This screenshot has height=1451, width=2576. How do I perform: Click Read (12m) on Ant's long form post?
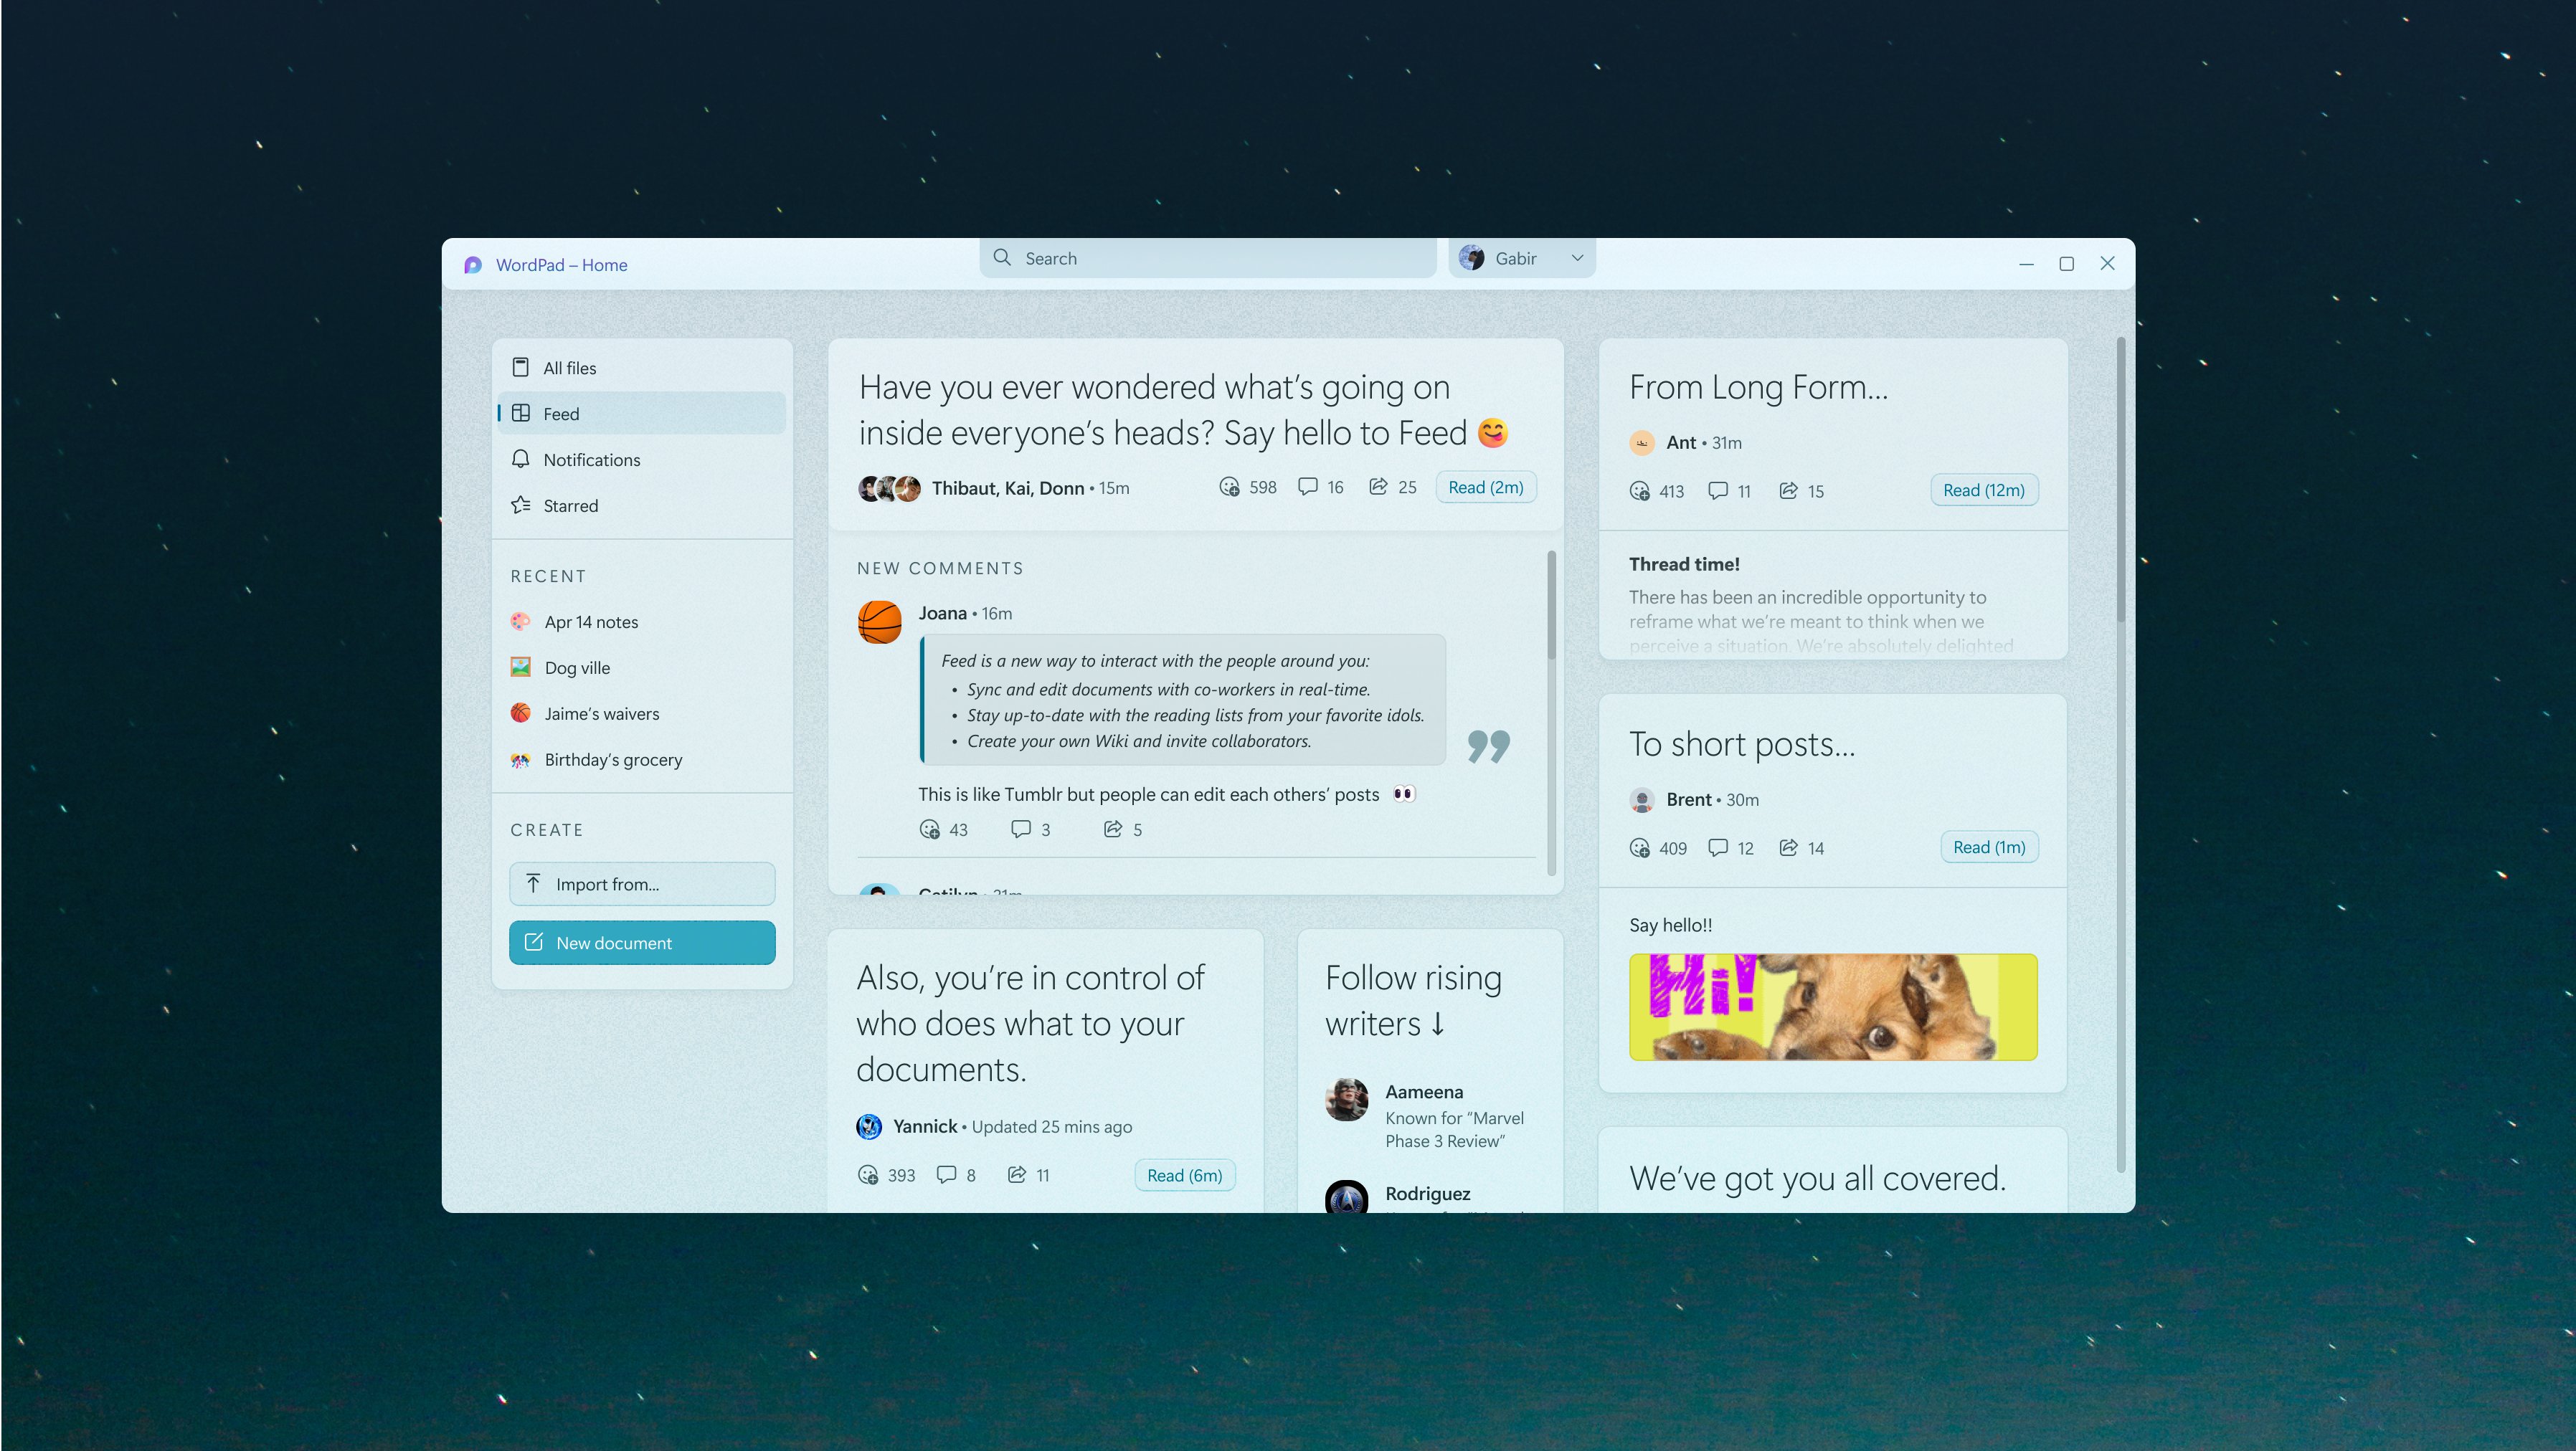pyautogui.click(x=1984, y=490)
